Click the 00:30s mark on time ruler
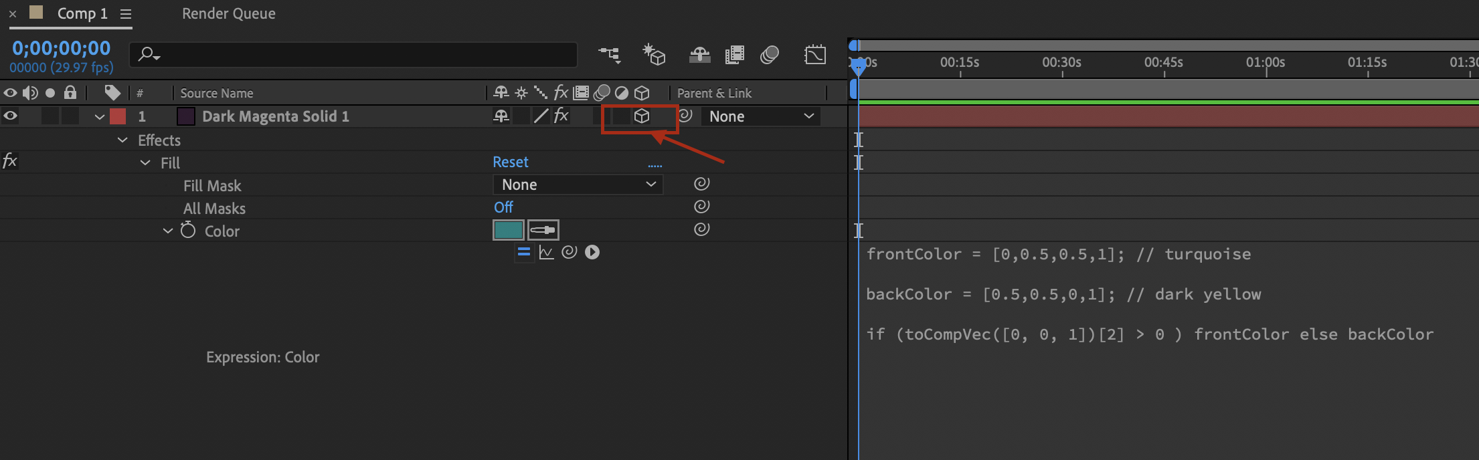 pos(1062,62)
